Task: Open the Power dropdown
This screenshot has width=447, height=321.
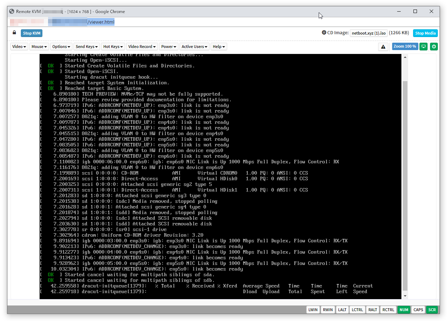Action: pyautogui.click(x=169, y=46)
